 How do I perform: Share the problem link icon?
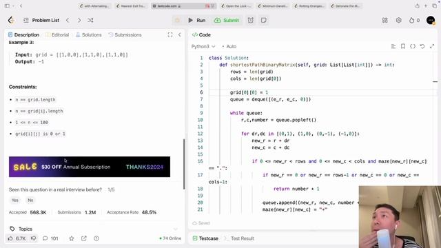84,238
